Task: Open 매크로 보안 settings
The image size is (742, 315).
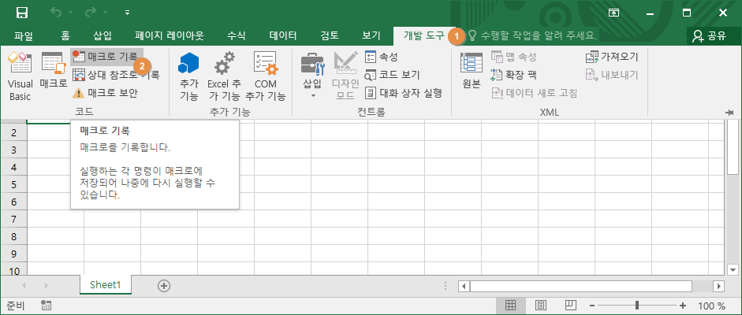Action: coord(105,93)
